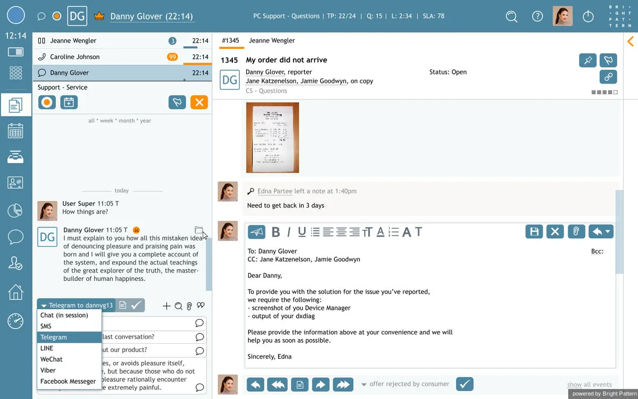638x399 pixels.
Task: Select 'Facebook Messeger' from channel list
Action: tap(69, 381)
